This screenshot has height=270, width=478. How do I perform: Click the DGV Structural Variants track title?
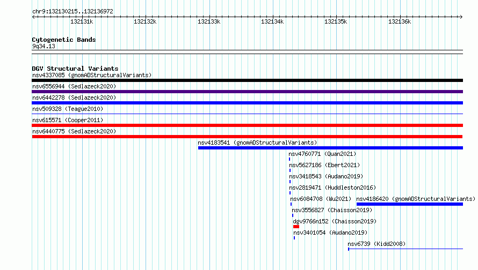pos(75,69)
